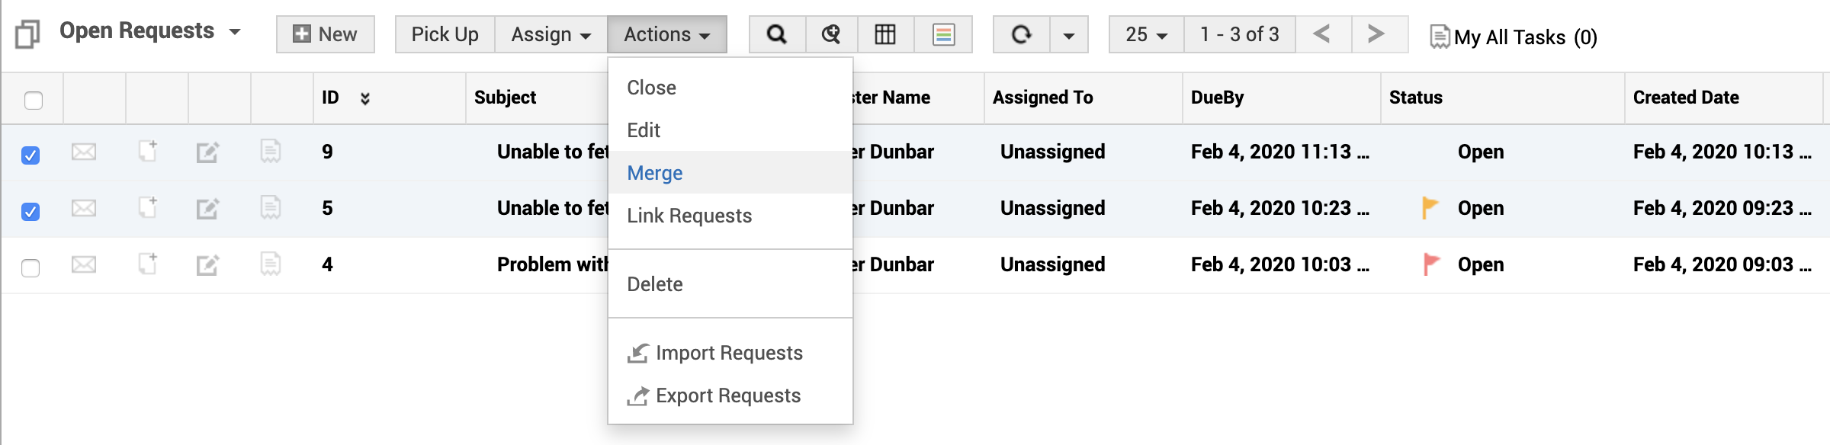Sort by the ID column header
The width and height of the screenshot is (1830, 445).
330,98
